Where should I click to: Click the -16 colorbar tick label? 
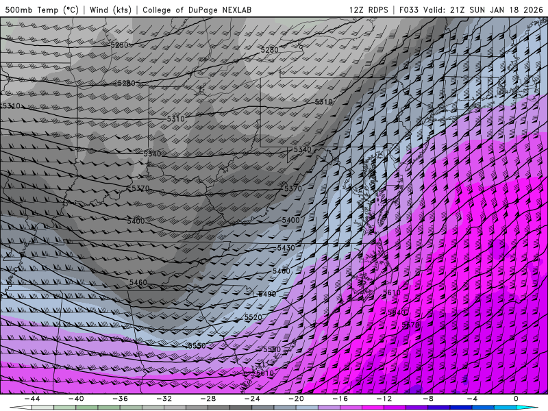pos(340,399)
